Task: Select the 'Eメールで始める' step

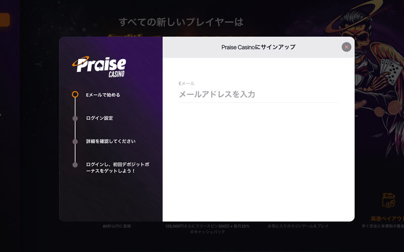Action: pos(103,95)
